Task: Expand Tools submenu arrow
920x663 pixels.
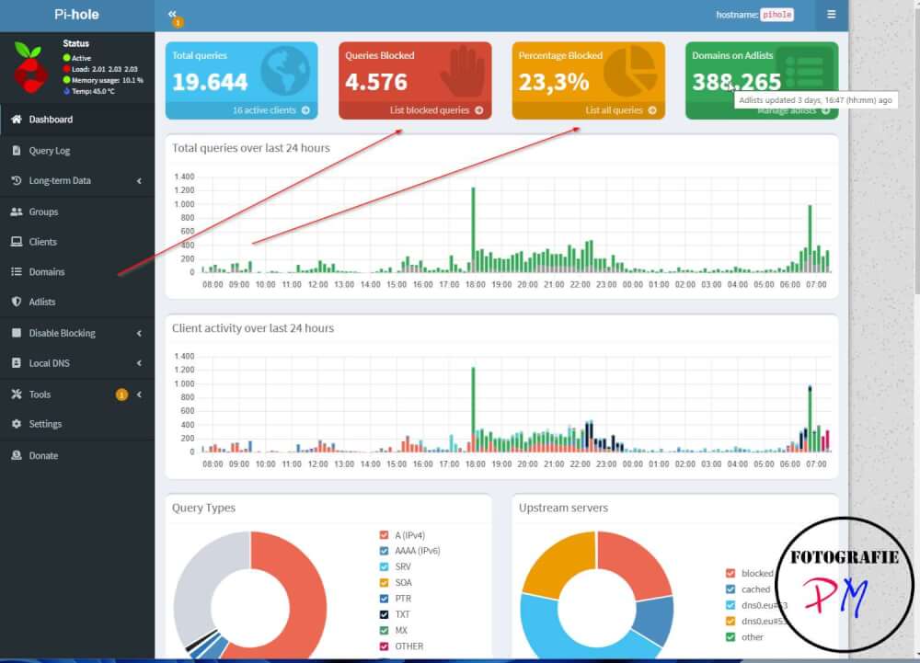Action: [x=139, y=394]
